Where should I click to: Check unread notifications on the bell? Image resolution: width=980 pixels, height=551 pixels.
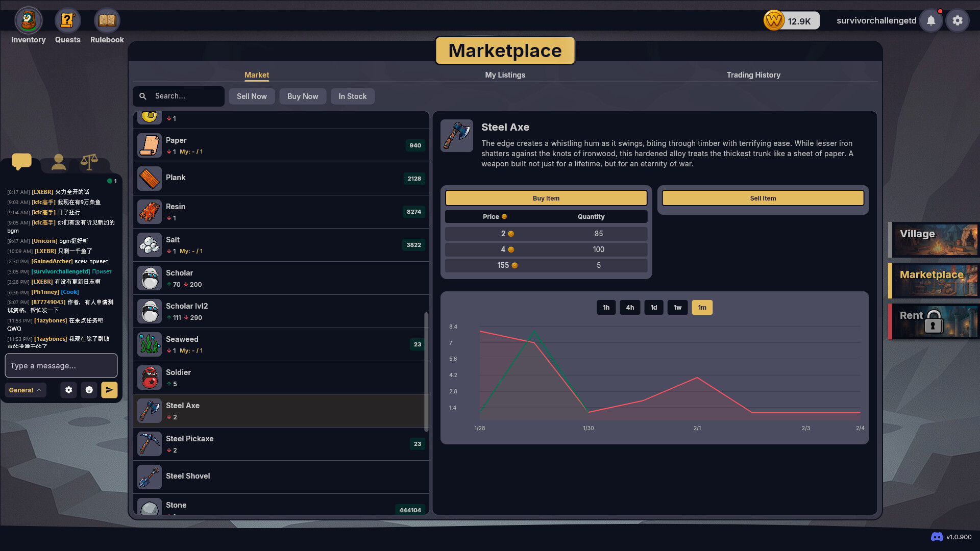point(930,20)
